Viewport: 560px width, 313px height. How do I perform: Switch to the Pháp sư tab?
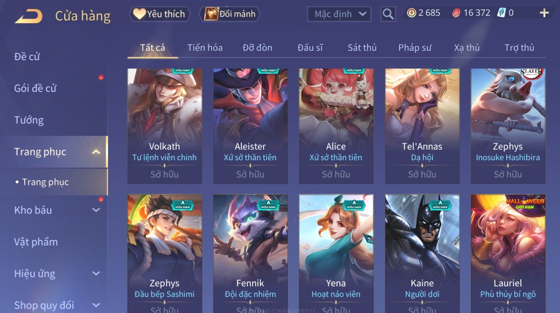pyautogui.click(x=415, y=48)
